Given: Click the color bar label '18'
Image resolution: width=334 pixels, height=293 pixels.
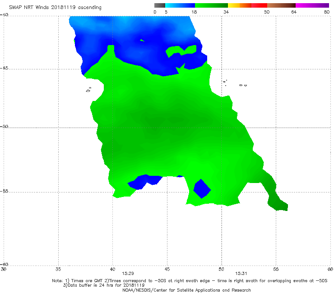Looking at the screenshot, I should pyautogui.click(x=194, y=12).
